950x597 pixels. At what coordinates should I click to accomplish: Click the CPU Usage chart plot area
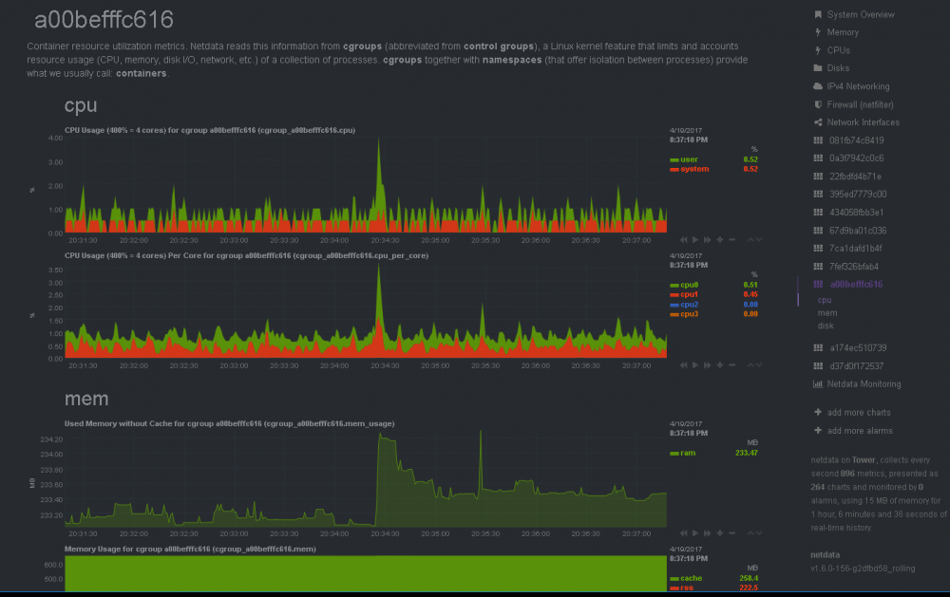(x=366, y=185)
